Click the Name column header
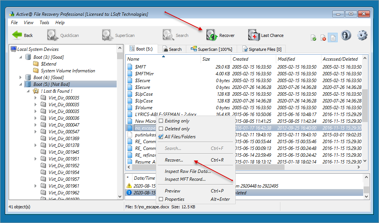 tap(163, 59)
